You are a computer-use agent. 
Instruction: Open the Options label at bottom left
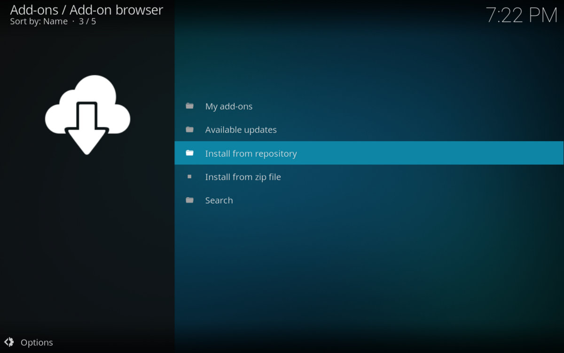click(37, 343)
